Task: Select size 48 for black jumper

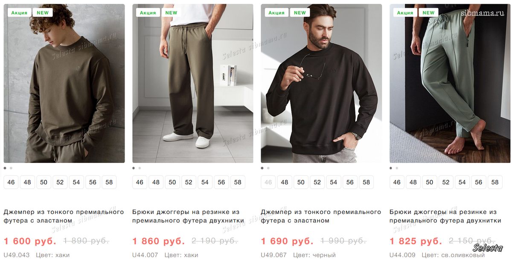Action: pyautogui.click(x=285, y=182)
